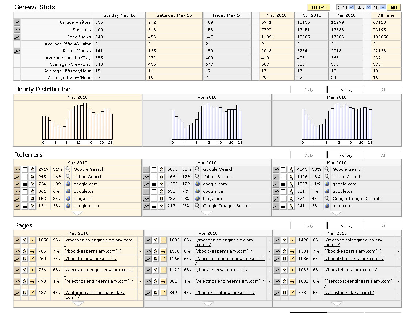Viewport: 414px width, 313px height.
Task: Open graph for bountyhuntersalary.com in Mar 2010
Action: click(x=277, y=259)
